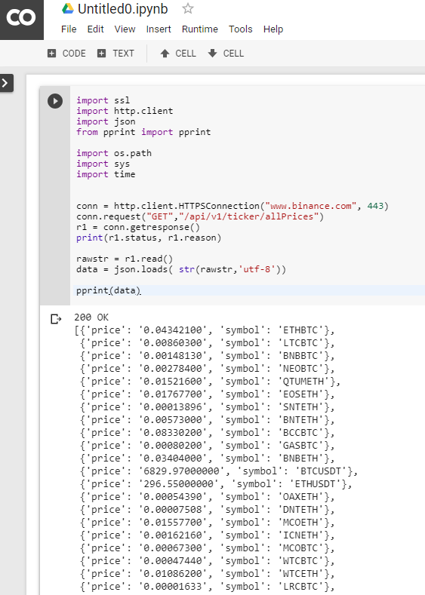Click the 'import http.client' line
425x595 pixels.
point(125,111)
